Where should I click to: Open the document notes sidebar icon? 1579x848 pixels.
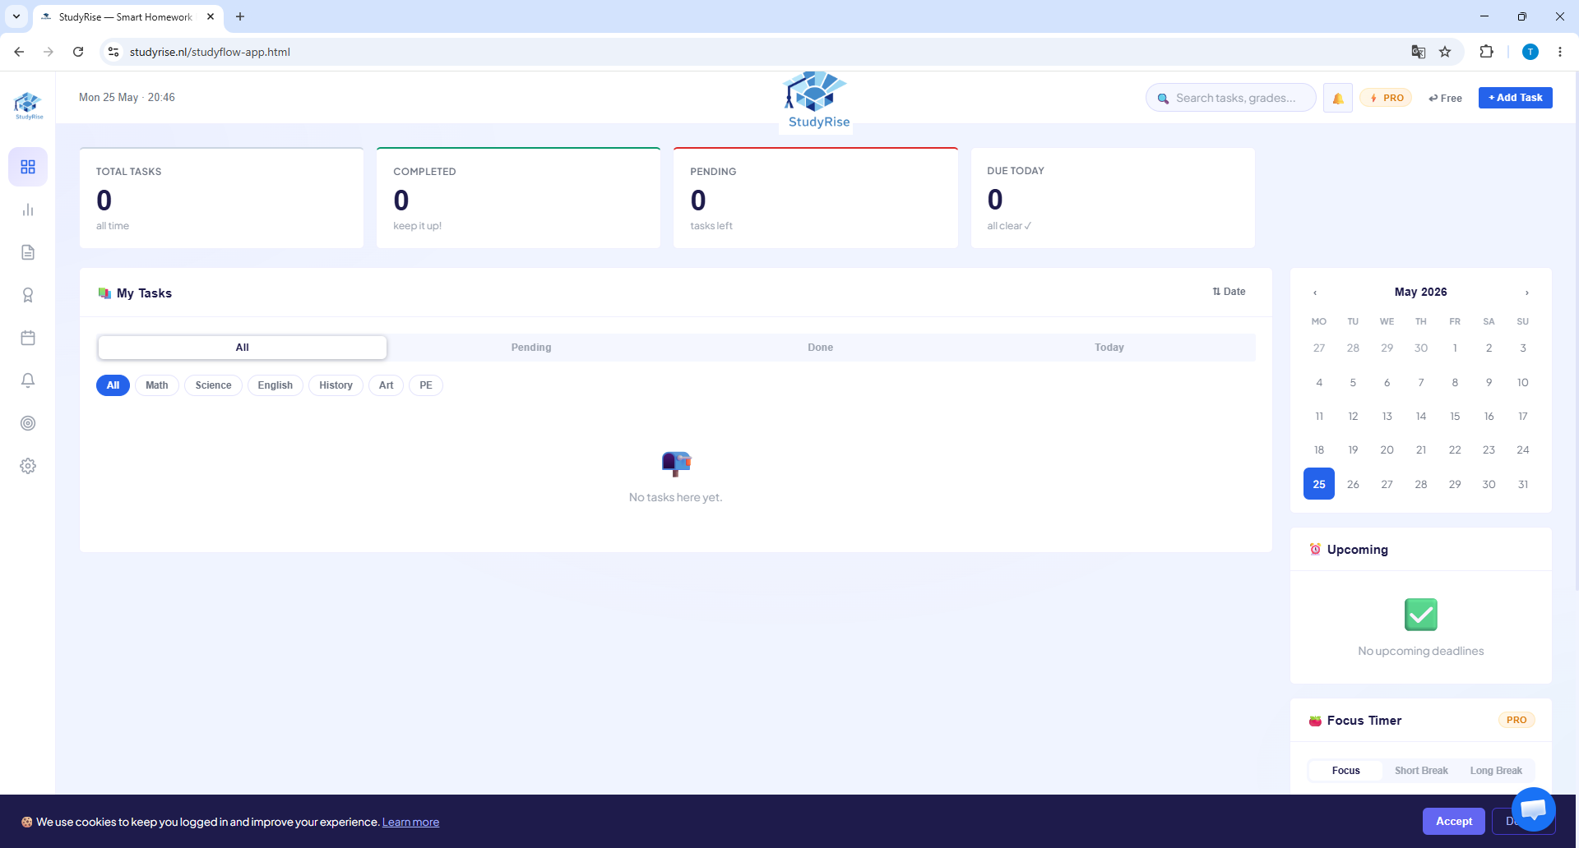click(x=28, y=252)
